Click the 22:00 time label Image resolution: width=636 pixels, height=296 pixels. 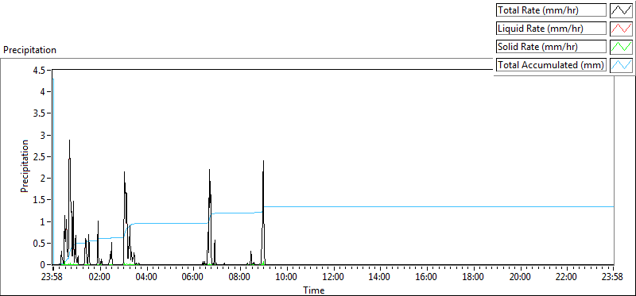[x=567, y=278]
